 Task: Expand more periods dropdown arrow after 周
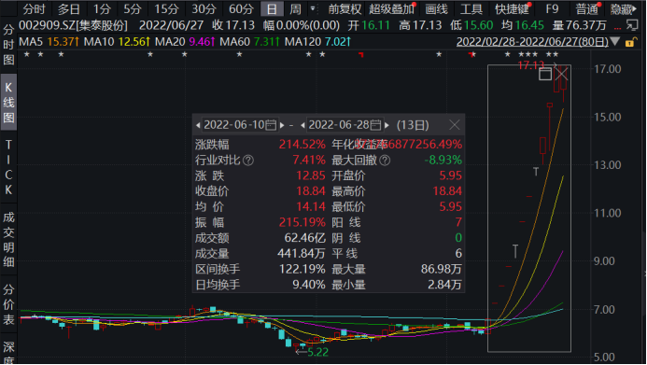(313, 8)
